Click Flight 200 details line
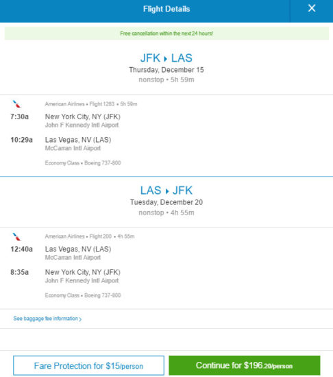Viewport: 333px width, 377px height. [90, 236]
